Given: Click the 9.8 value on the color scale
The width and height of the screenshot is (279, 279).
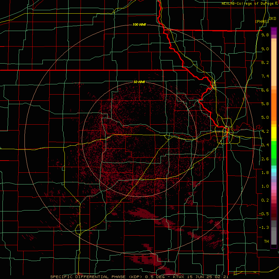Looking at the screenshot, I should 265,35.
